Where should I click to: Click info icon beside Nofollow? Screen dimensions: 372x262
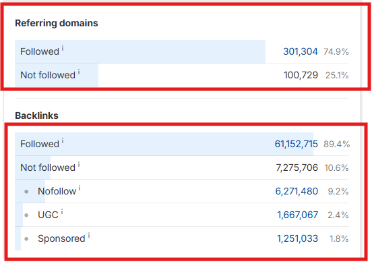(x=80, y=188)
